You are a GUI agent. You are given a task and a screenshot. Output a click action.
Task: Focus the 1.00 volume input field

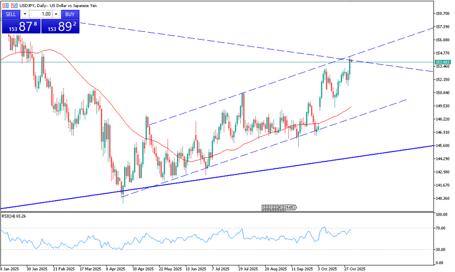[41, 14]
